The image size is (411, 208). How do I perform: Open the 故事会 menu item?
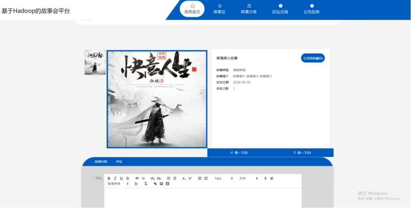[x=219, y=9]
